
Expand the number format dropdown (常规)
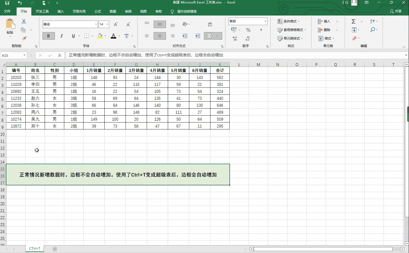click(x=265, y=21)
